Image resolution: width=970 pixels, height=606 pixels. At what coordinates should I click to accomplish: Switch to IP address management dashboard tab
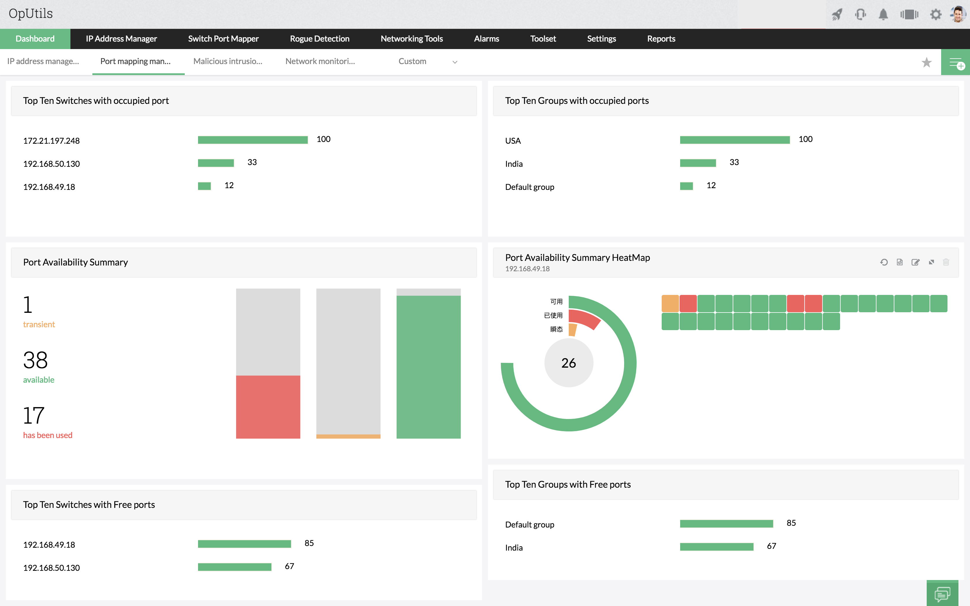(x=43, y=61)
